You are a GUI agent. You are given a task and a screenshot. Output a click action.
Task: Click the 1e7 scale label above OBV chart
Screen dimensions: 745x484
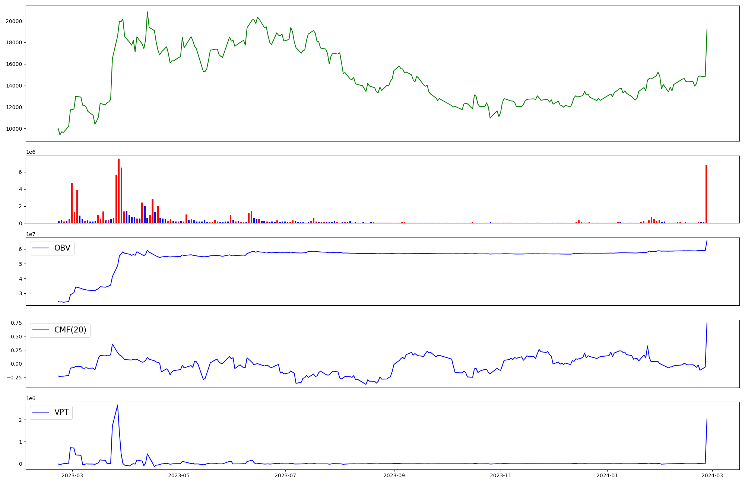coord(31,234)
